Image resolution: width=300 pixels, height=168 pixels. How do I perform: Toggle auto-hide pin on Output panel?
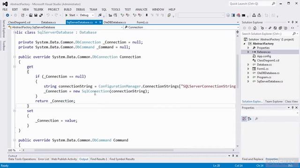pyautogui.click(x=233, y=156)
